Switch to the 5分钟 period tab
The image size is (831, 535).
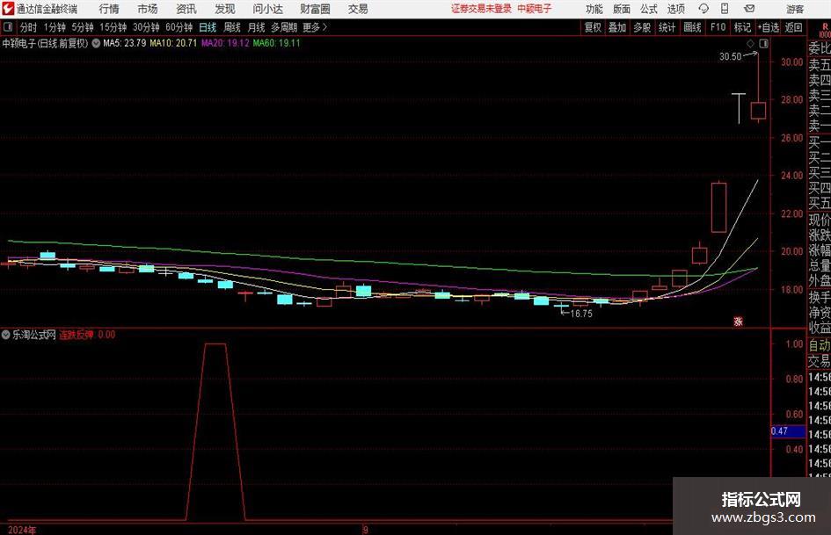pyautogui.click(x=82, y=27)
